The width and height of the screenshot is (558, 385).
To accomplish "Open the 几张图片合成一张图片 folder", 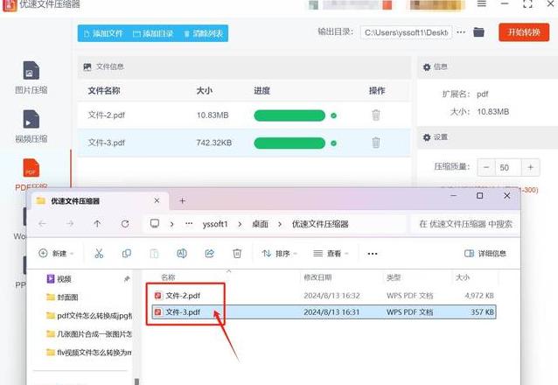I will pyautogui.click(x=89, y=334).
